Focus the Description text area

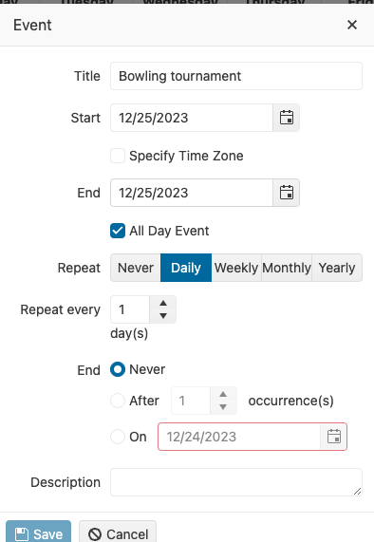(x=236, y=482)
